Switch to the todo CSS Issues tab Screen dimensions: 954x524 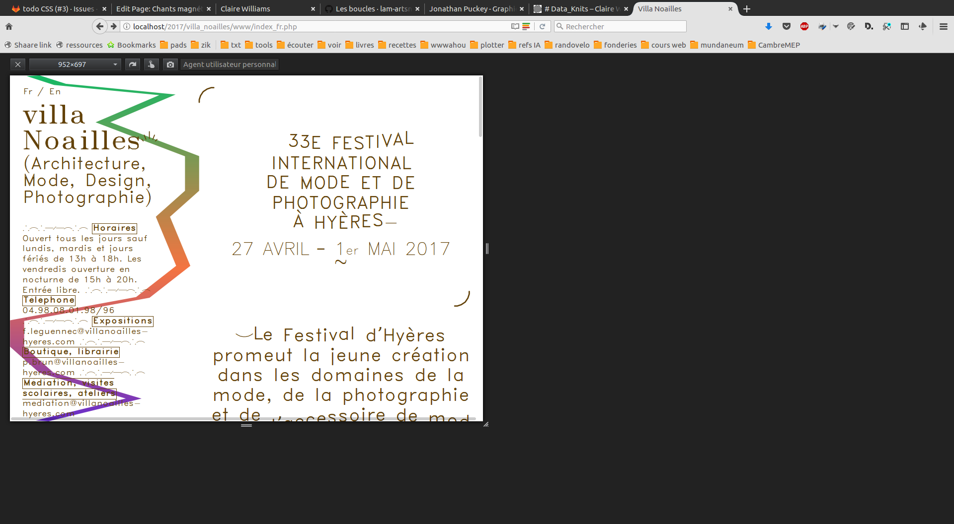click(58, 9)
